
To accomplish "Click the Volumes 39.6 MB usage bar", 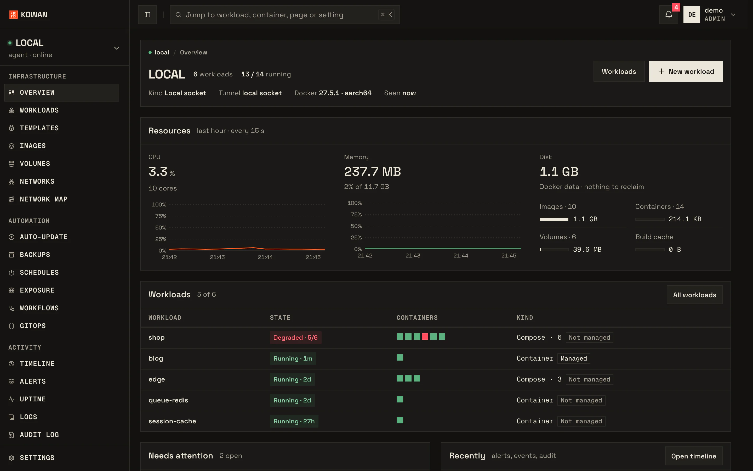I will (x=554, y=250).
